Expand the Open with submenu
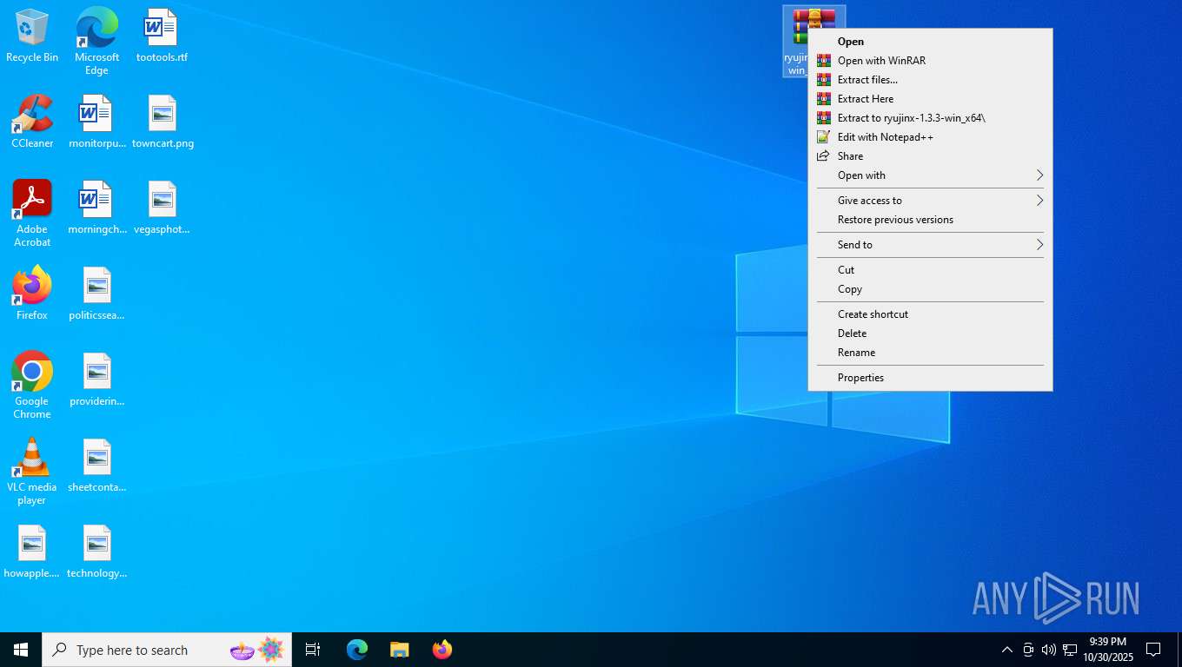The width and height of the screenshot is (1182, 667). [930, 175]
